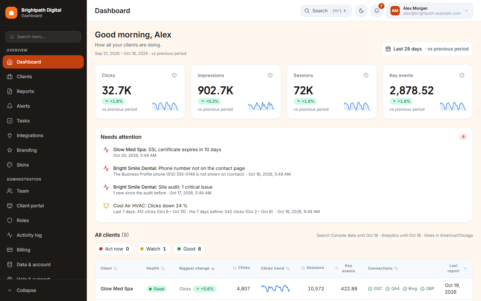
Task: Go to Clients in sidebar
Action: click(43, 77)
